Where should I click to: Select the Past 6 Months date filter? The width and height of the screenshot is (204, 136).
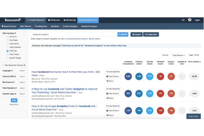pyautogui.click(x=7, y=47)
